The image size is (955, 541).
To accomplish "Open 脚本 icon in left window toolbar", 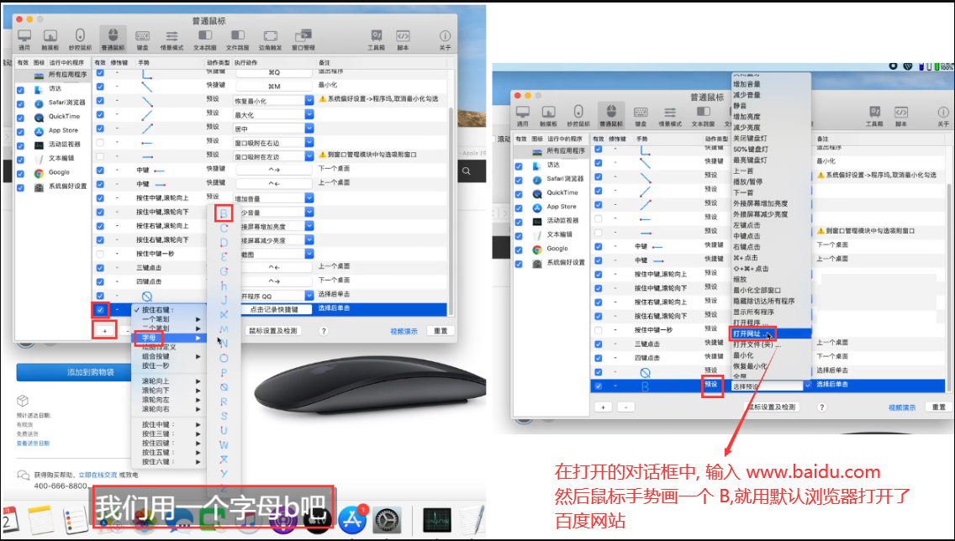I will [403, 39].
